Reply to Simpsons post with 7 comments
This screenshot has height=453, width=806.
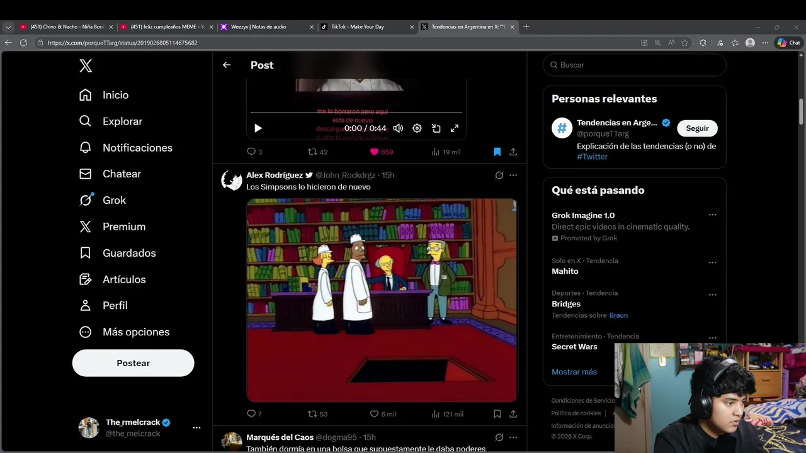tap(254, 414)
